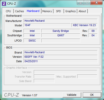This screenshot has width=104, height=100.
Task: Click the LPCIO label
Action: coord(18,41)
